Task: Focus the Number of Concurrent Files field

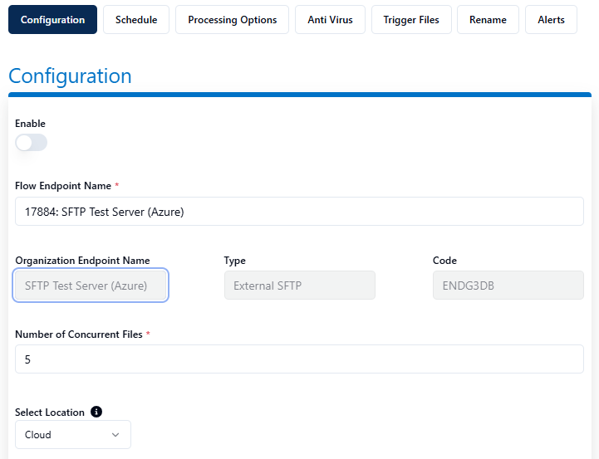Action: 299,359
